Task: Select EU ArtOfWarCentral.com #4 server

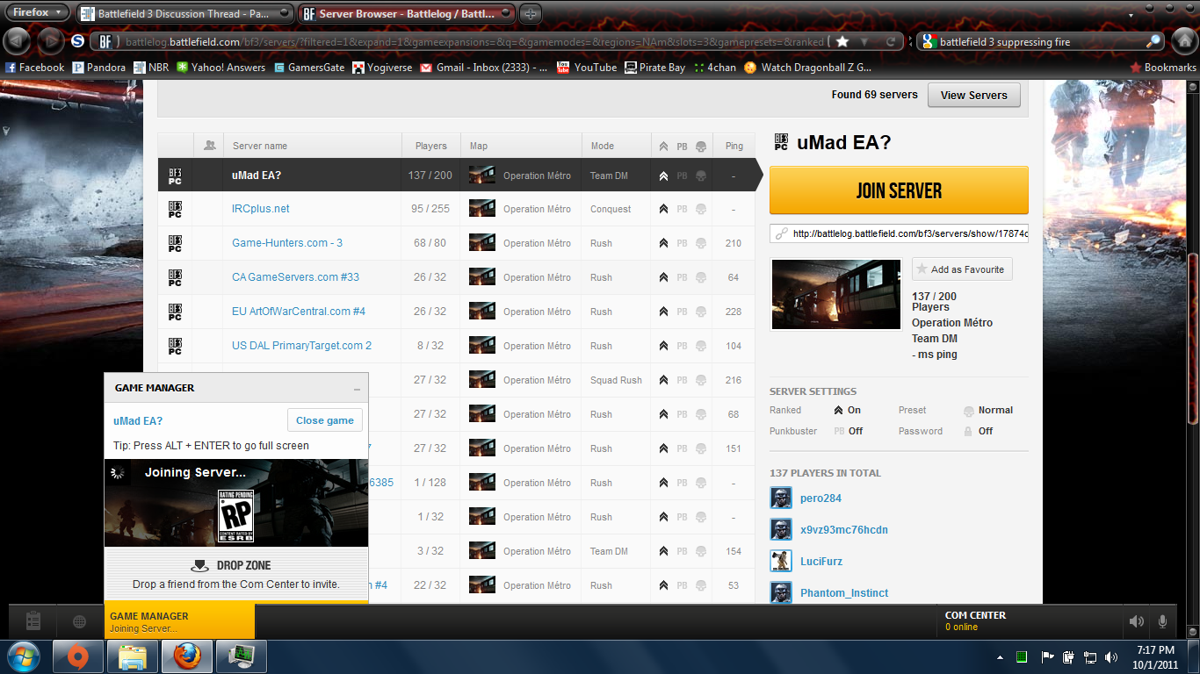Action: (x=299, y=312)
